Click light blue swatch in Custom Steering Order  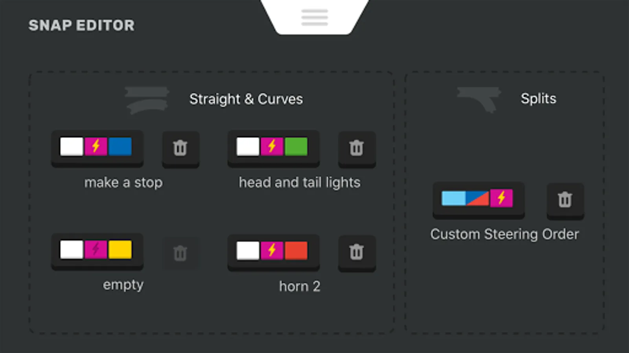[453, 198]
